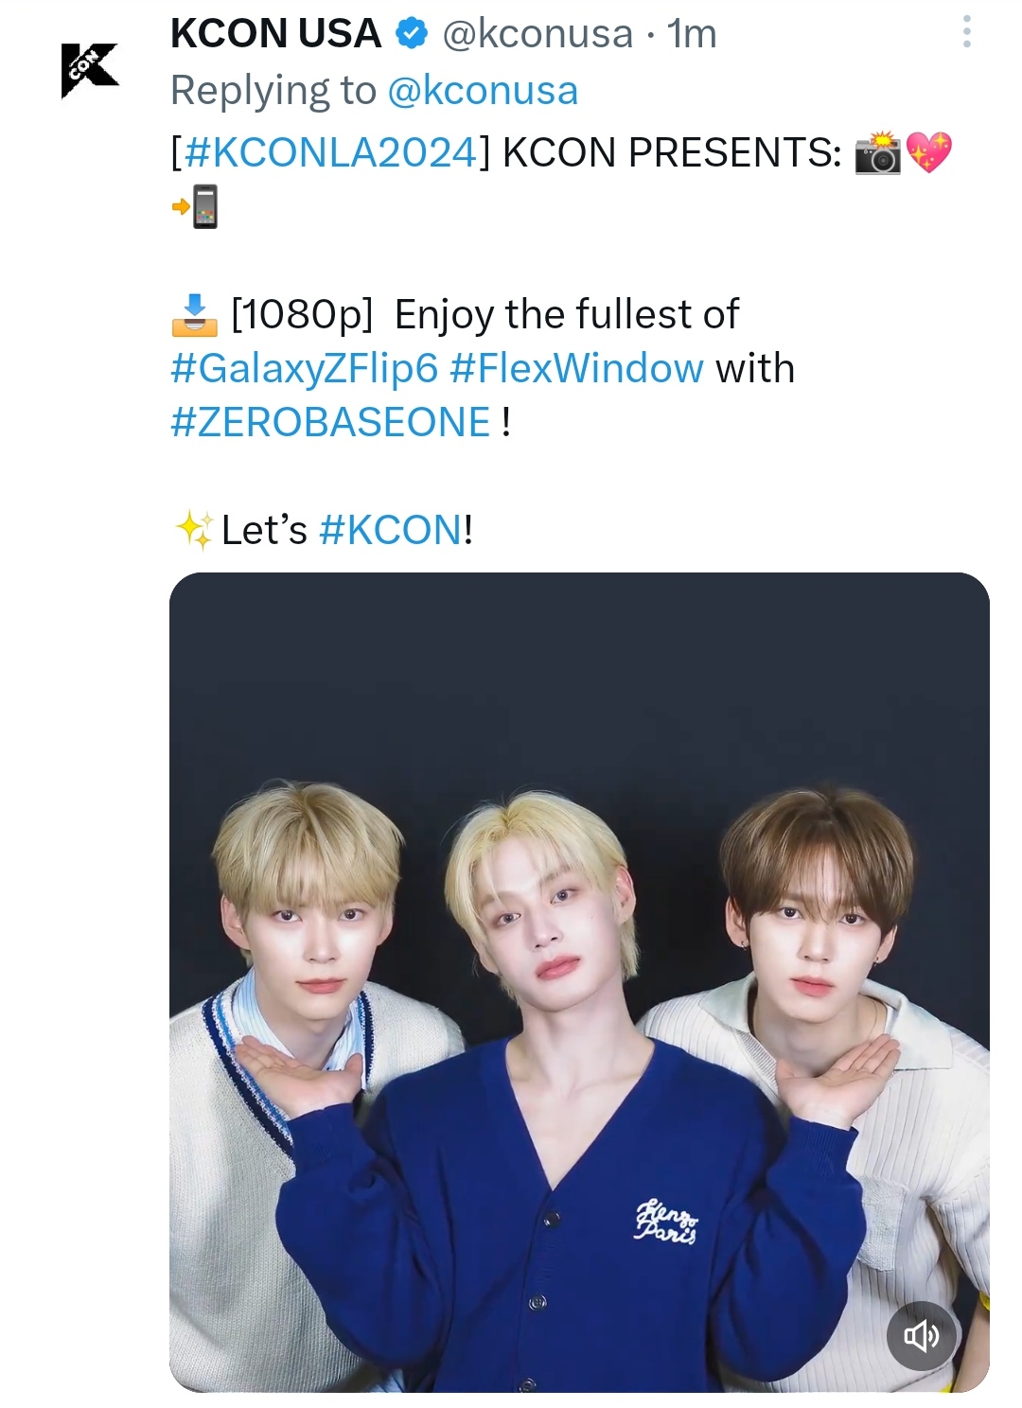Open the three-dot more options menu
This screenshot has height=1408, width=1022.
coord(966,31)
